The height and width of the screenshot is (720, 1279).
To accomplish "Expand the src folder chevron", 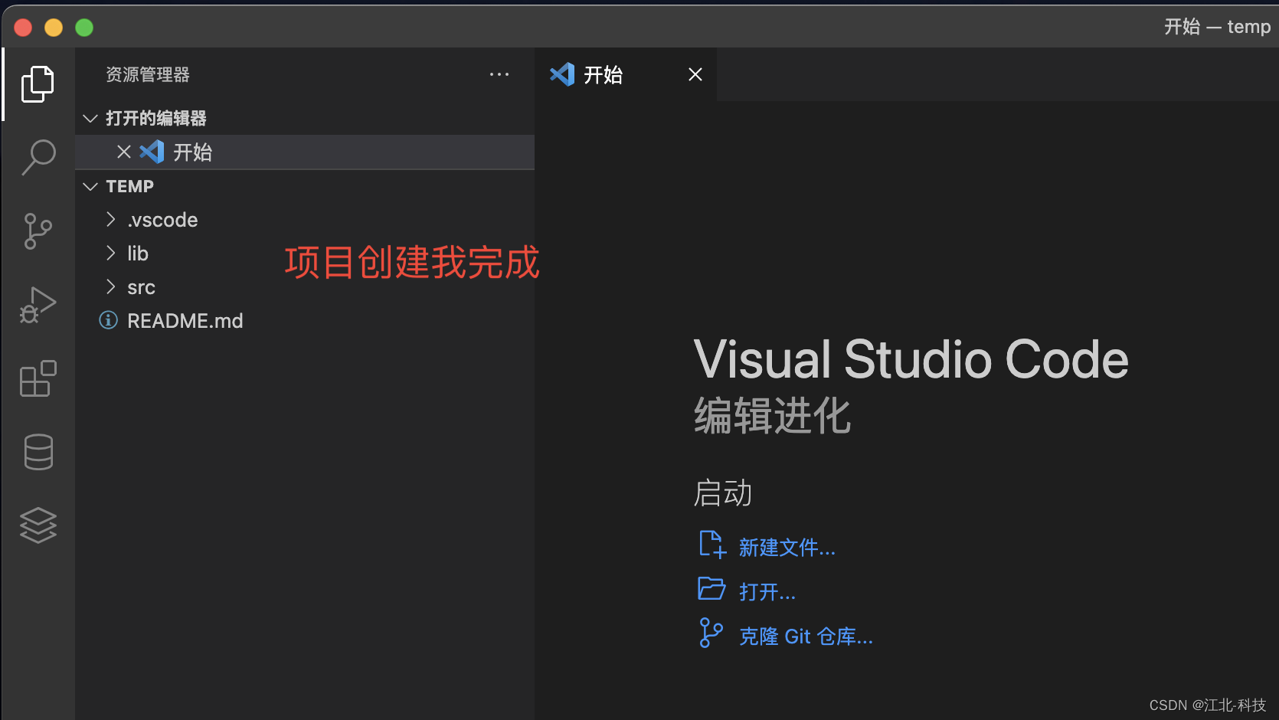I will (x=111, y=287).
